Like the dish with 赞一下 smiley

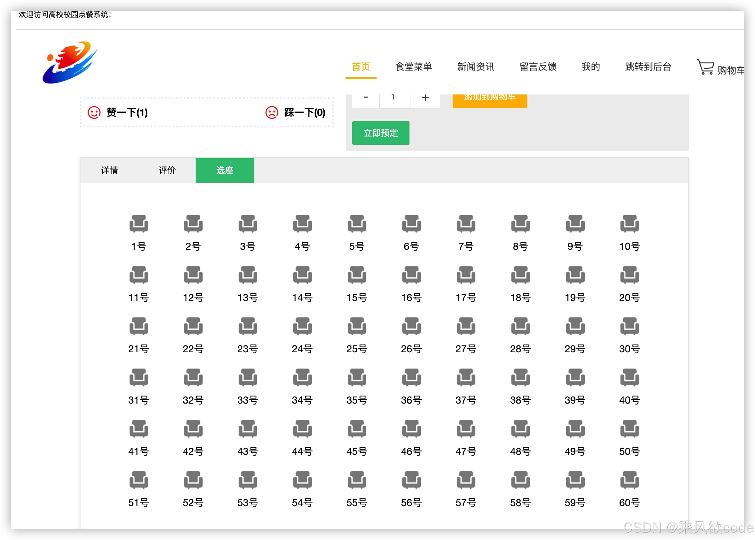coord(94,112)
